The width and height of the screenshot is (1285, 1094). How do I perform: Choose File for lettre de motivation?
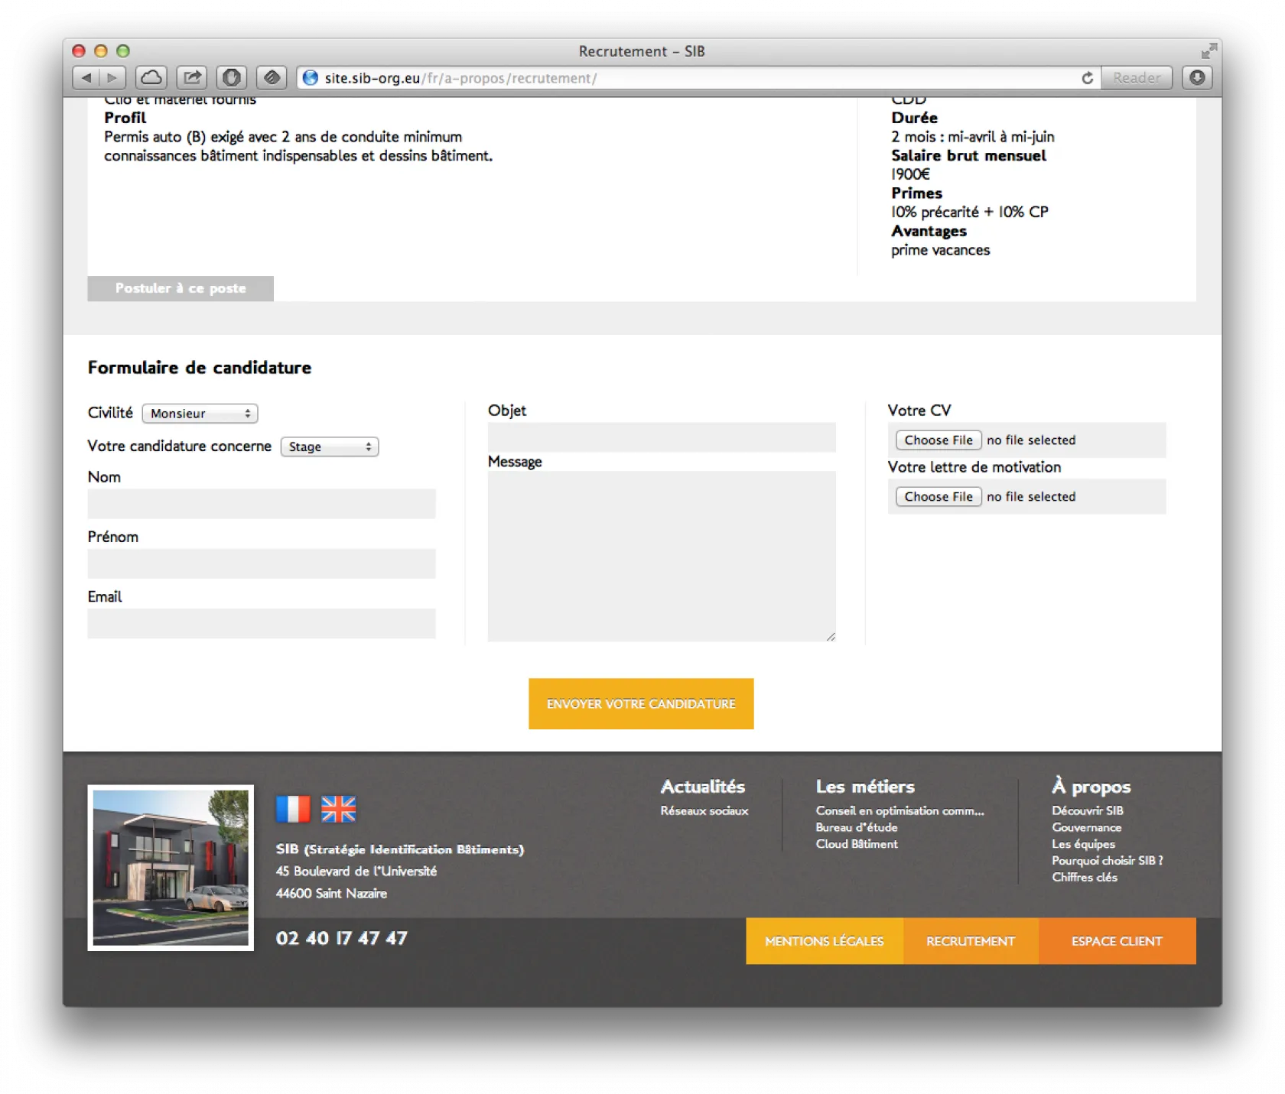[938, 497]
